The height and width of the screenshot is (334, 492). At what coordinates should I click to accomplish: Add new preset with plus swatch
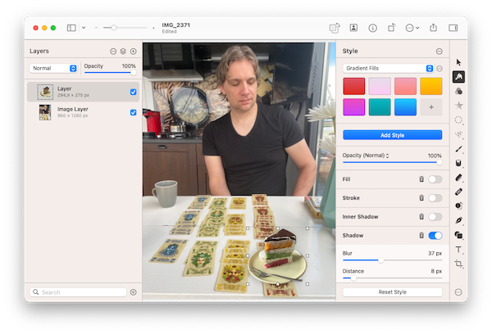coord(431,107)
